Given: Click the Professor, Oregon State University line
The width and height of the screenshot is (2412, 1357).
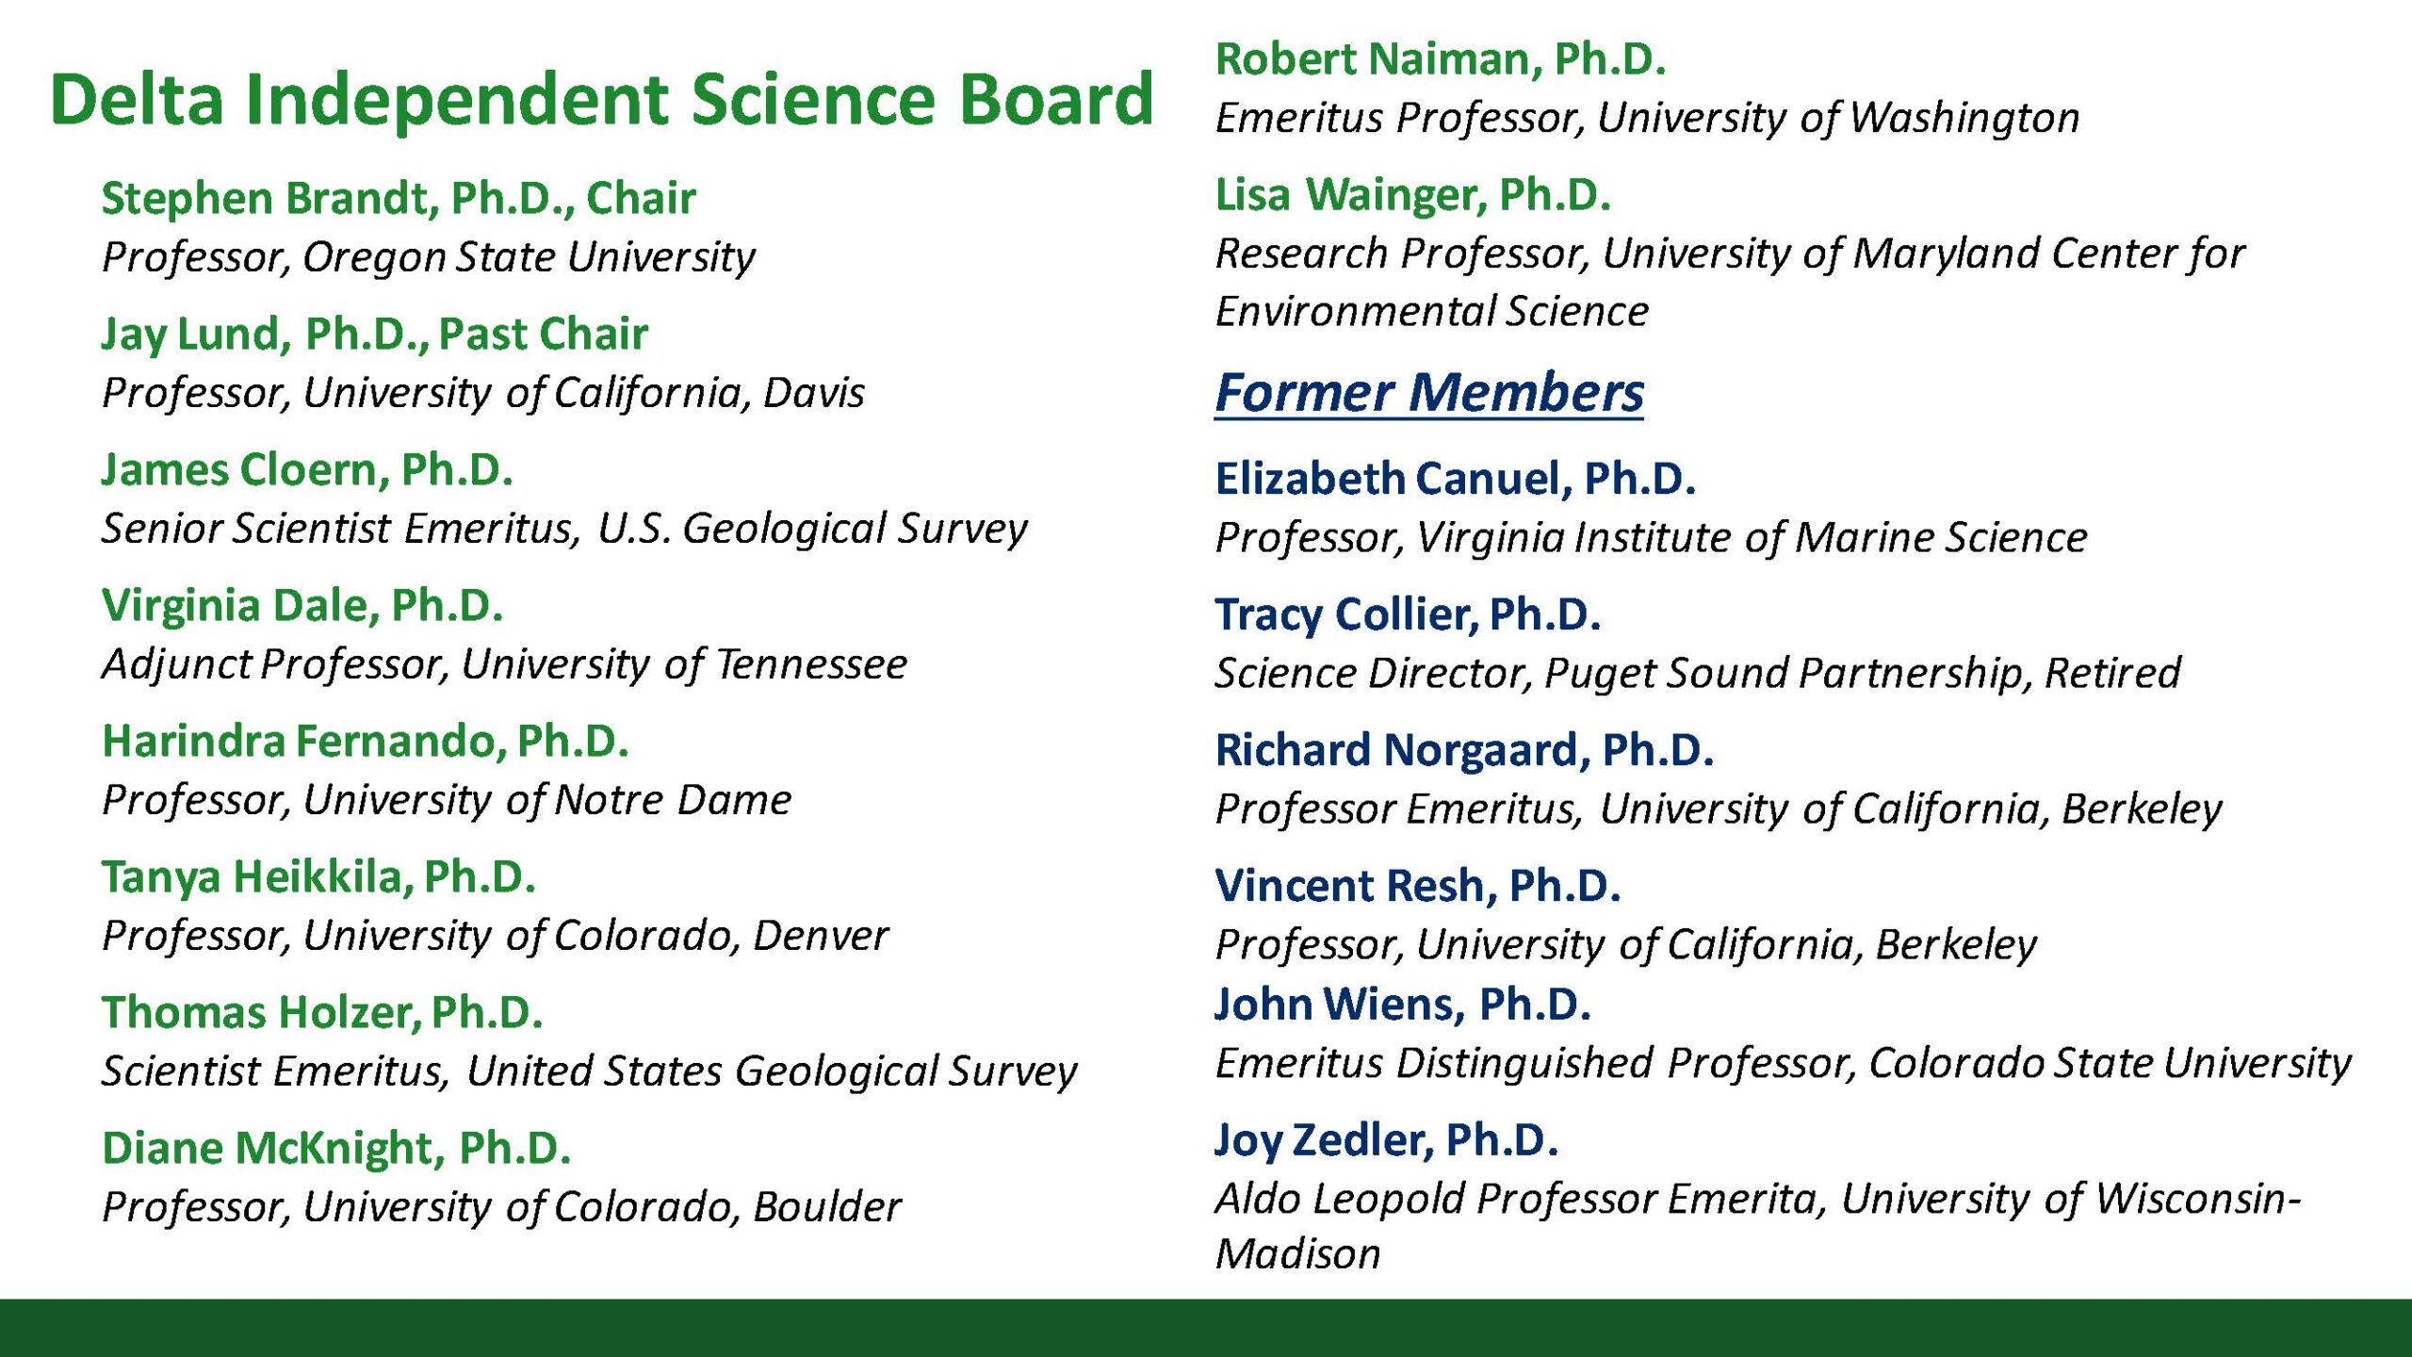Looking at the screenshot, I should pos(429,257).
